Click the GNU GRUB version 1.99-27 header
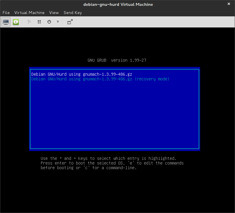This screenshot has height=213, width=235. coord(117,60)
